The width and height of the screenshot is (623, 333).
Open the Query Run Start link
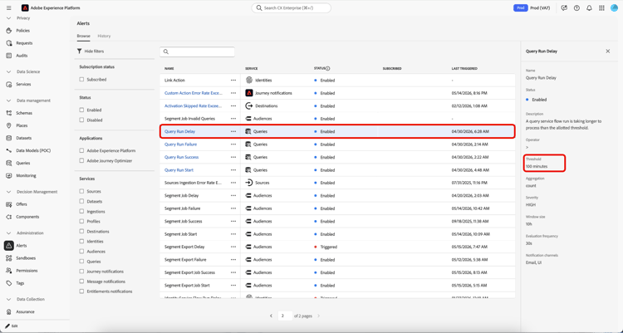(179, 170)
